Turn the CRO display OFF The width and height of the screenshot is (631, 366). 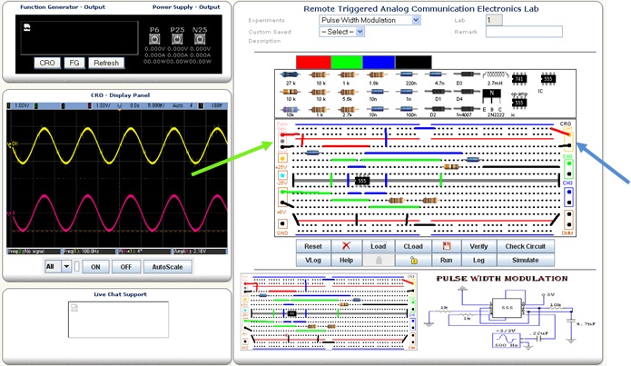[x=125, y=266]
